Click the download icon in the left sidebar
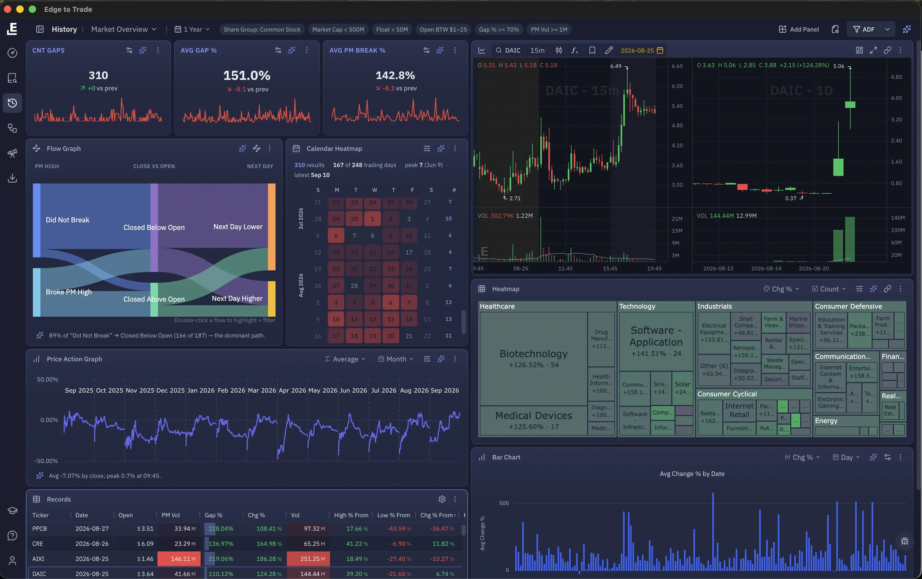 click(x=12, y=178)
